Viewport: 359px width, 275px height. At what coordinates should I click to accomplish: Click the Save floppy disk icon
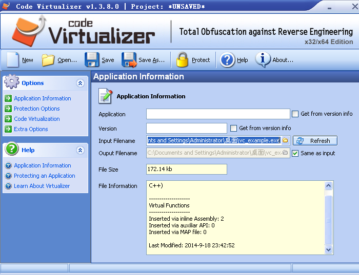pos(92,60)
